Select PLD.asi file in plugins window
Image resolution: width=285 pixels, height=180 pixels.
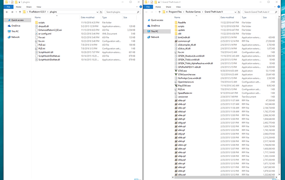tap(42, 45)
